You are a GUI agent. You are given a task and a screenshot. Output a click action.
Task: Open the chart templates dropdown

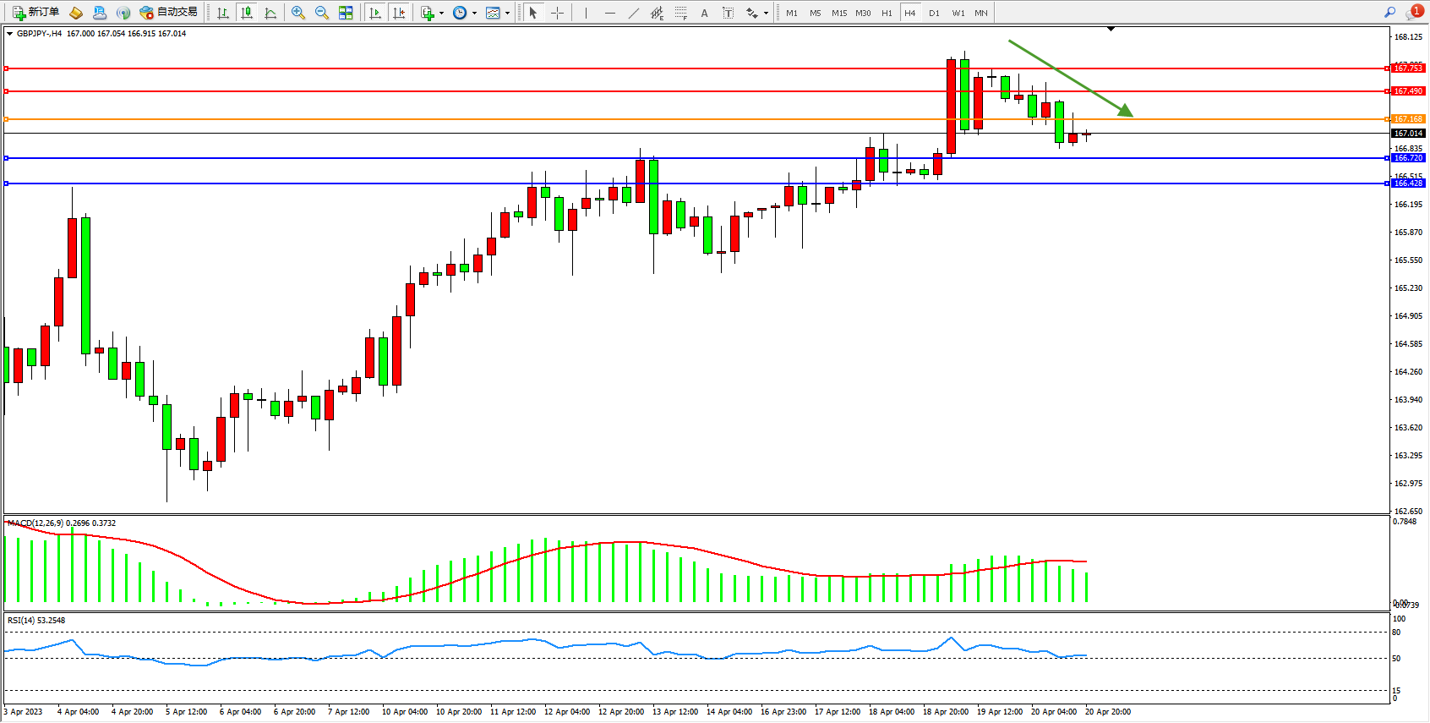click(507, 13)
